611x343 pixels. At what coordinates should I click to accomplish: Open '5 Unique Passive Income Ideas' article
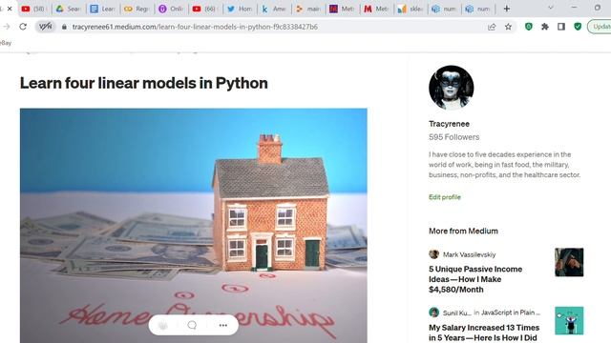pos(475,279)
